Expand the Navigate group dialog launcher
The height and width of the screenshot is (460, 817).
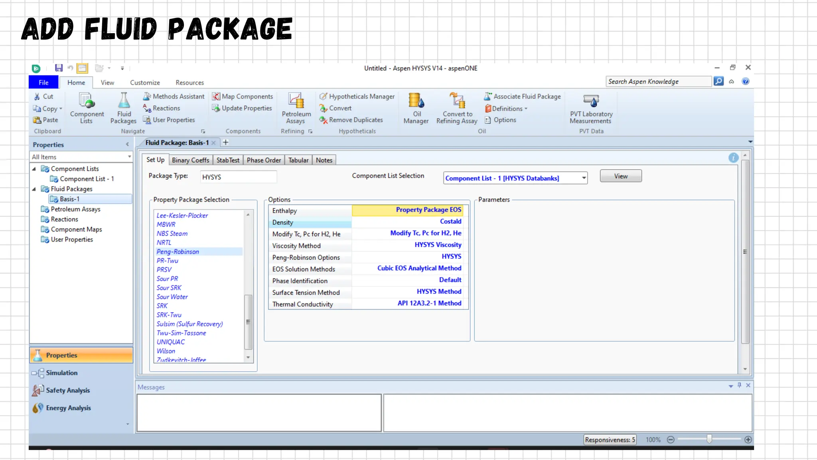click(x=203, y=131)
